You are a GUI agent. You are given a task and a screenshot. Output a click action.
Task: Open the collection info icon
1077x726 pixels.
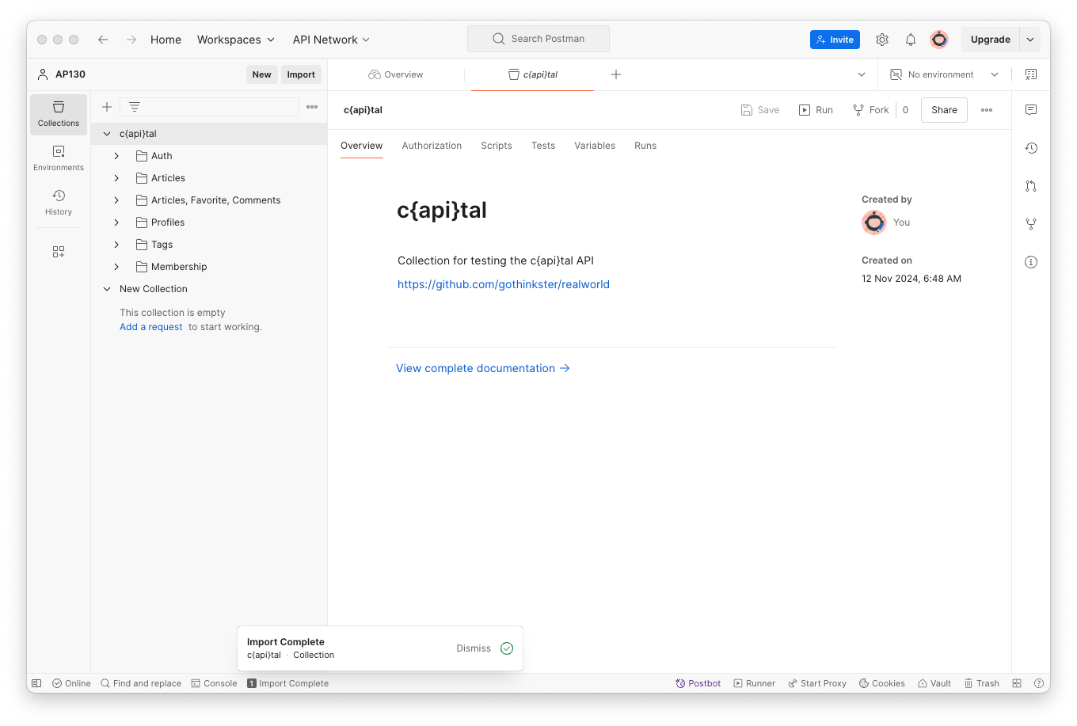(x=1031, y=262)
